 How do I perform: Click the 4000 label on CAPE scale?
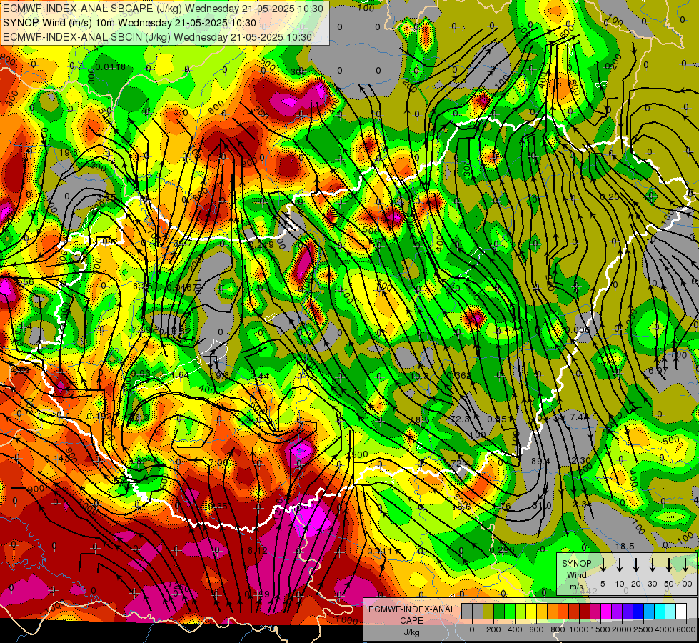(664, 629)
